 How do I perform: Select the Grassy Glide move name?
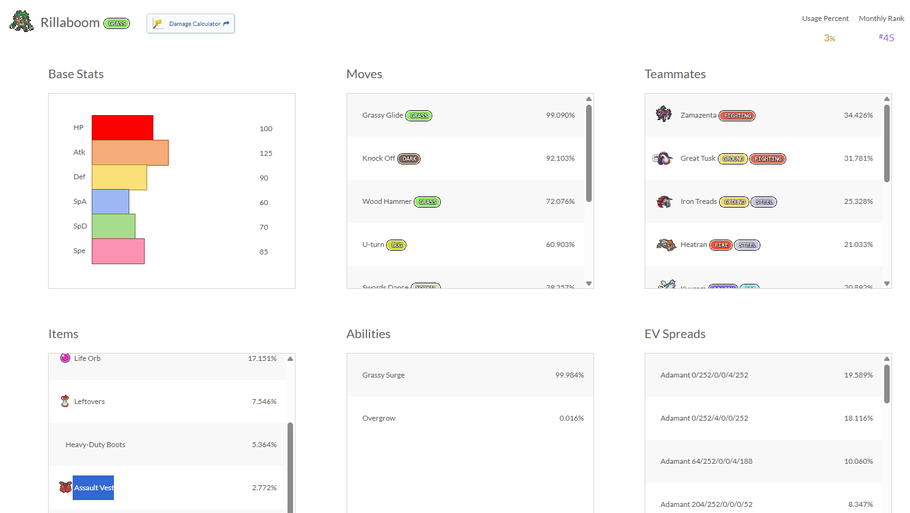tap(382, 115)
